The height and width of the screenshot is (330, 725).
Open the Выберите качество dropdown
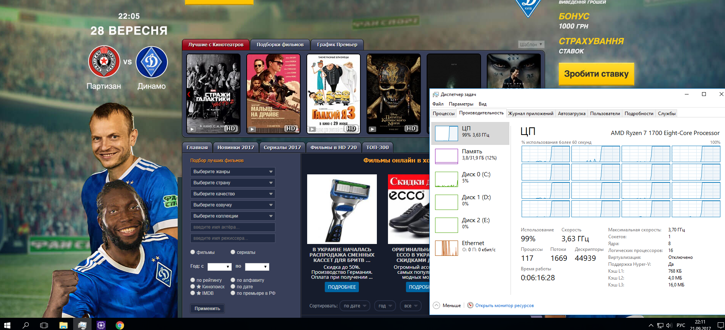233,194
